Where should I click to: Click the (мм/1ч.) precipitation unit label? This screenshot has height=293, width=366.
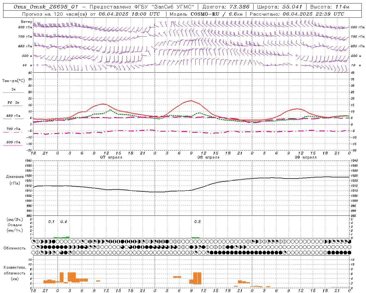[x=15, y=230]
